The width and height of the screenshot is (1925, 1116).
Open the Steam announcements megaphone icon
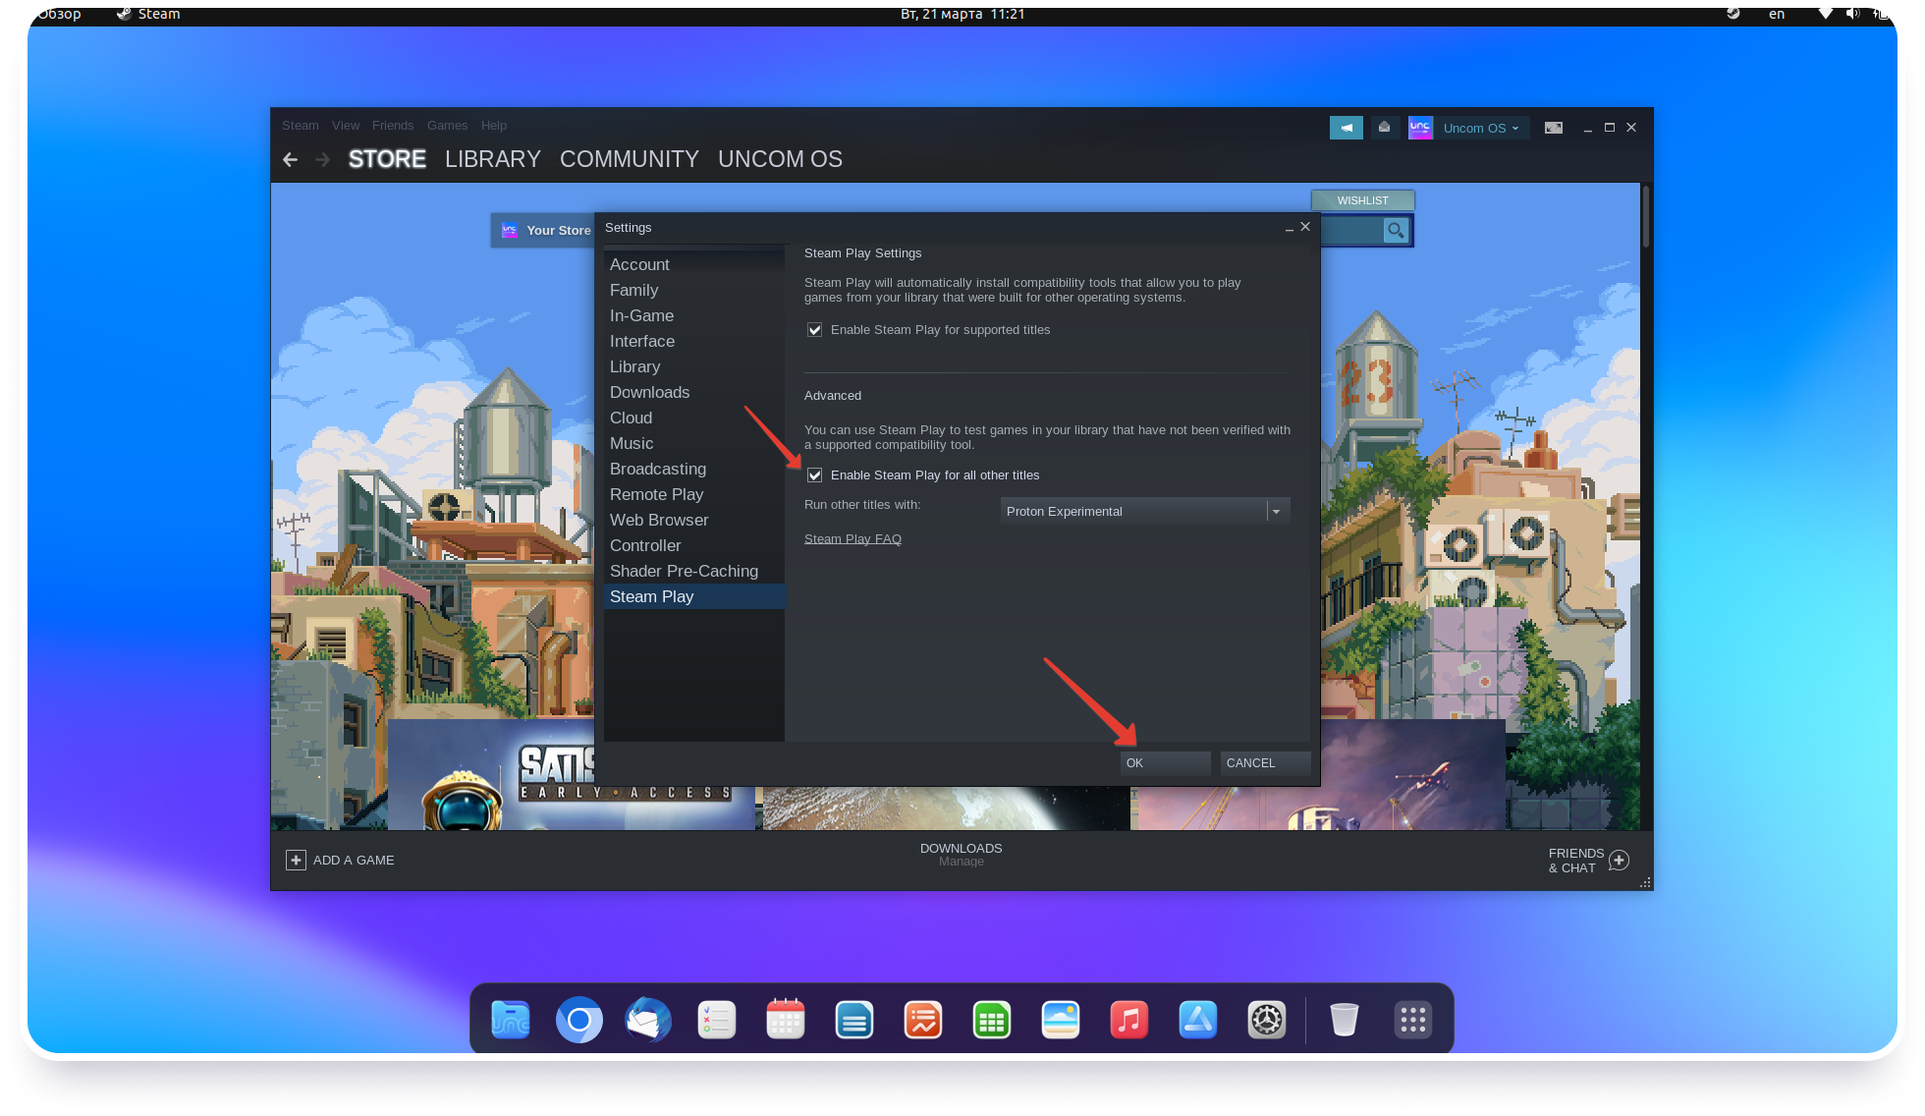pos(1346,128)
